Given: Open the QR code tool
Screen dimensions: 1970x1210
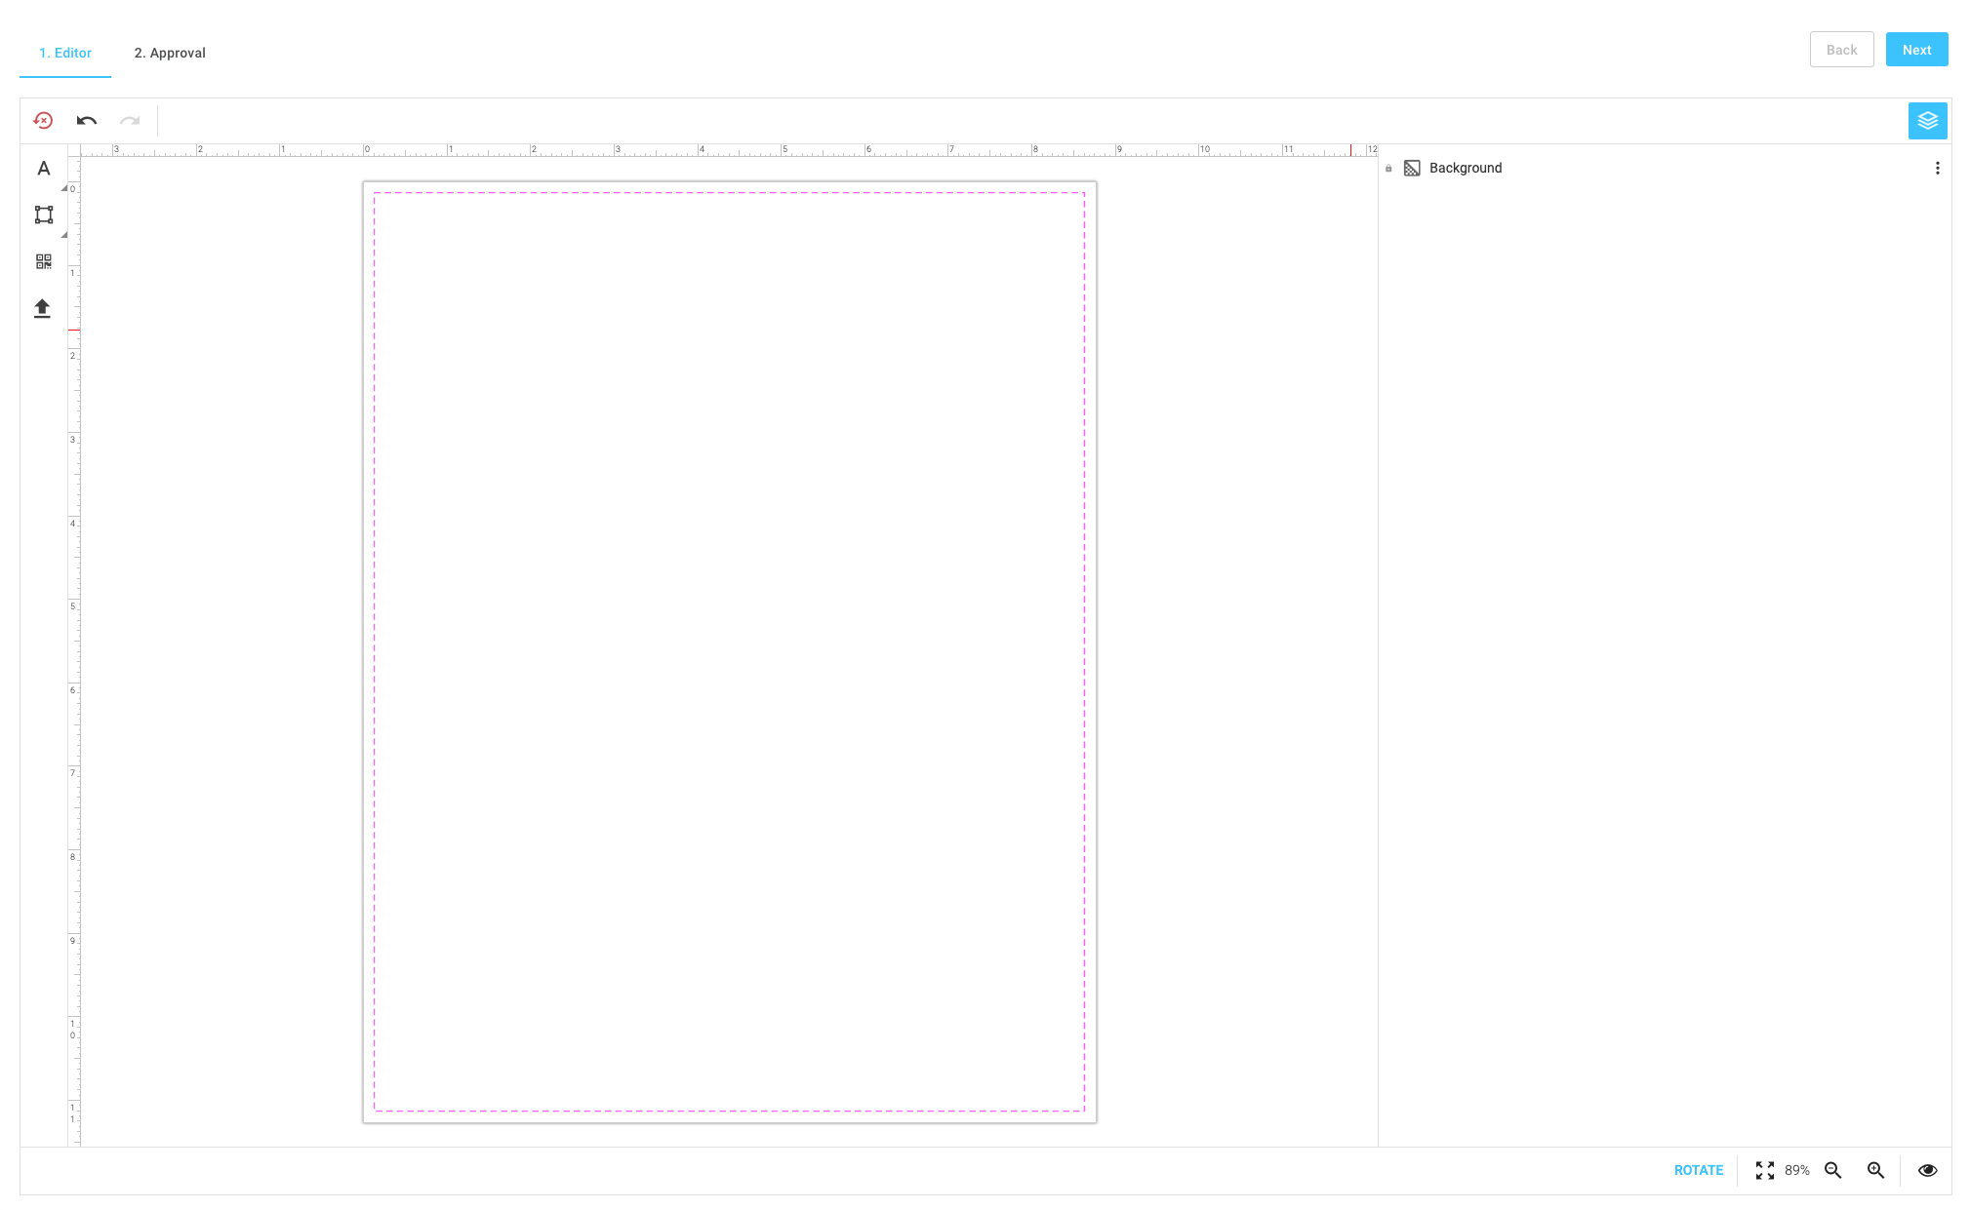Looking at the screenshot, I should [43, 261].
